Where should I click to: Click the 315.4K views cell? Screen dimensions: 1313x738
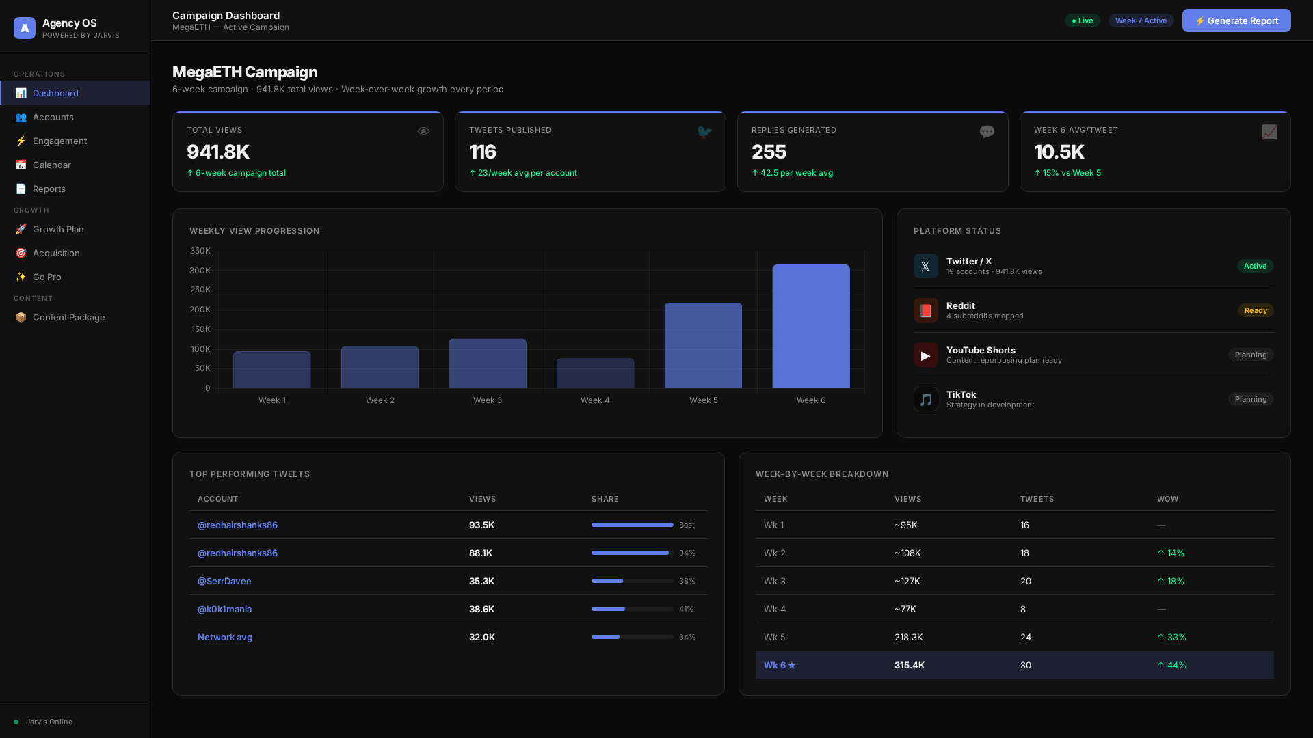coord(910,665)
